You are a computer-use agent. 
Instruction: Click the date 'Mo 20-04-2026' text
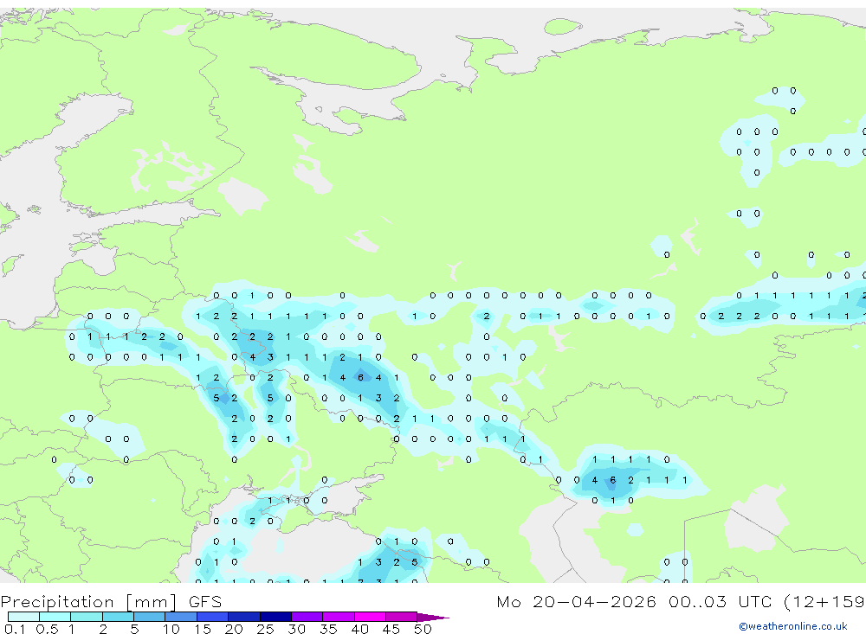click(576, 601)
